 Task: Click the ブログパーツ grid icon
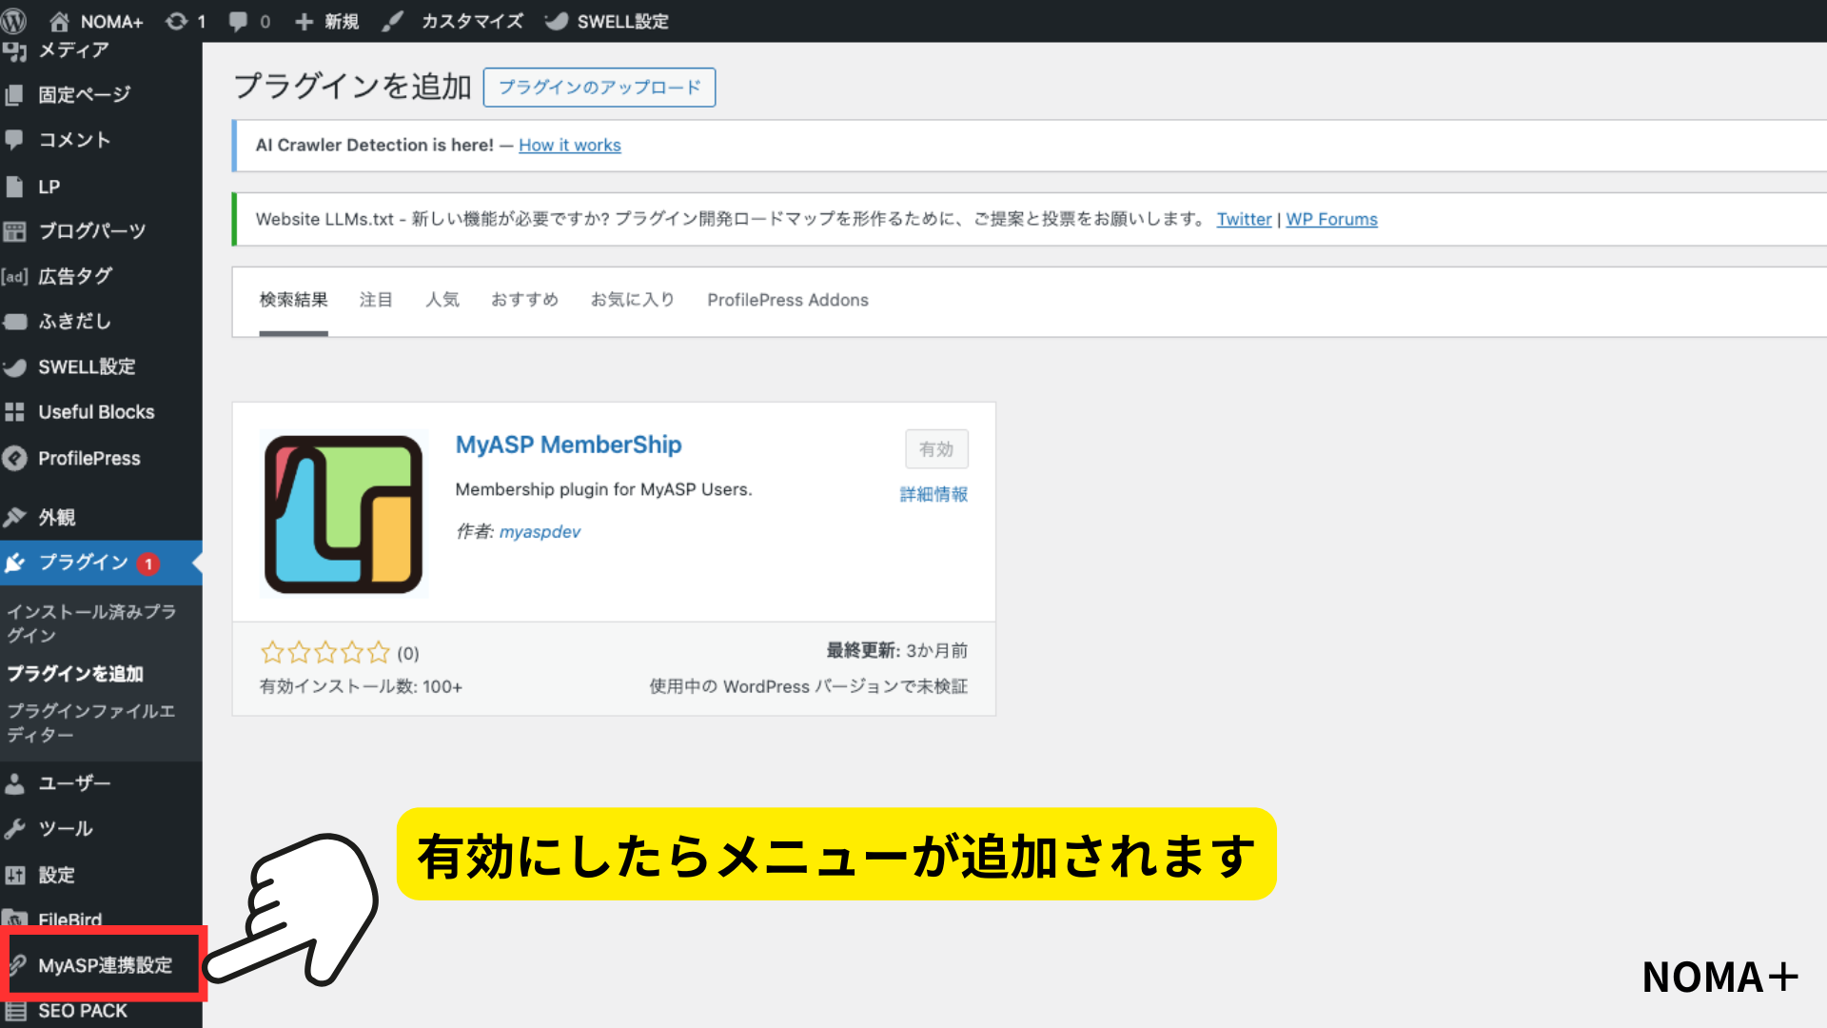click(x=14, y=231)
